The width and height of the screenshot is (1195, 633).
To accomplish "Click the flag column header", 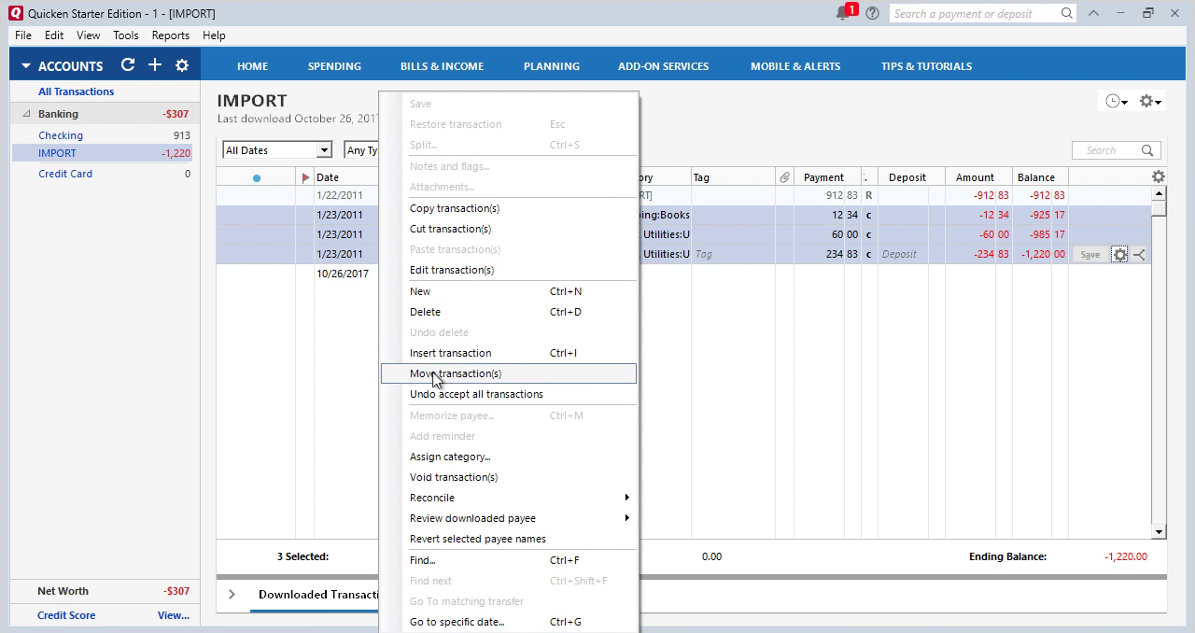I will coord(305,177).
